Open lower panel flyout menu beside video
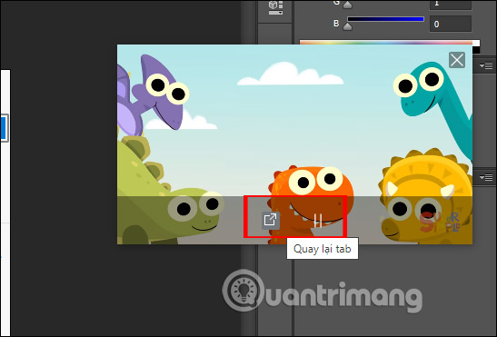The image size is (497, 337). (x=486, y=177)
